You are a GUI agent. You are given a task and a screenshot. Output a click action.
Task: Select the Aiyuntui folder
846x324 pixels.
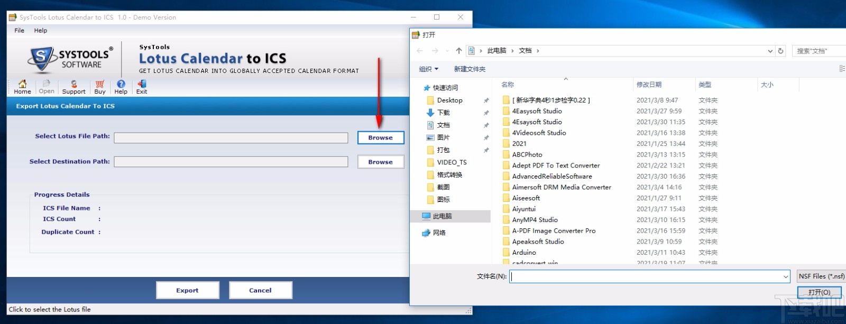tap(523, 209)
